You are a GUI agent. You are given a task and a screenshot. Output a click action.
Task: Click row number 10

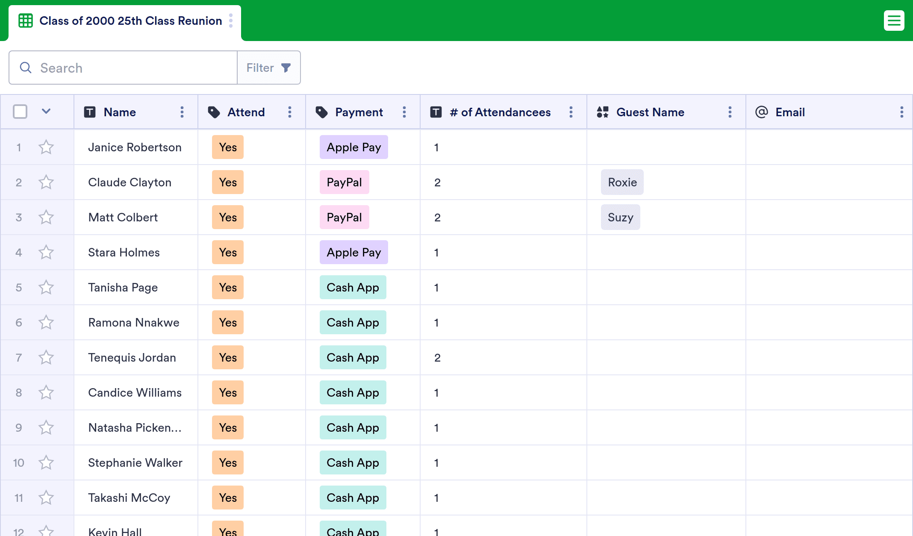[18, 462]
